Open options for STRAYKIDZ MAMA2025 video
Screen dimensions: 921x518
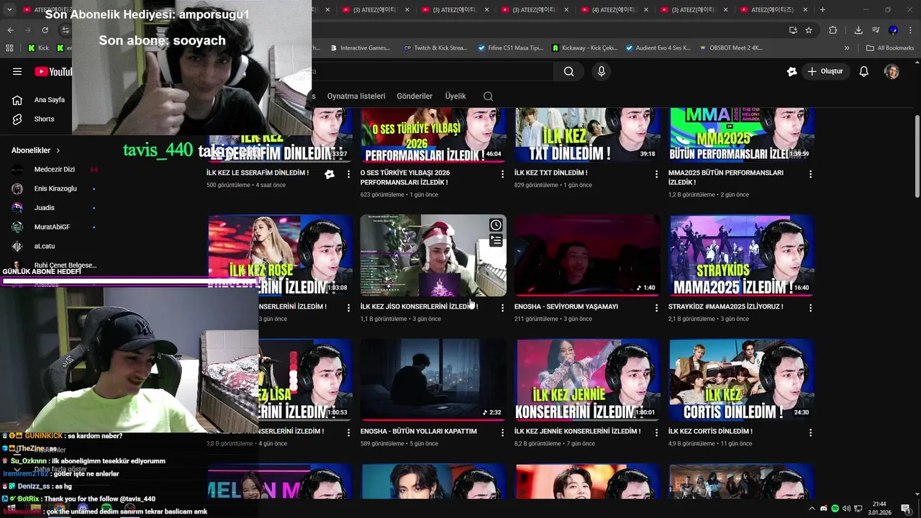[810, 308]
